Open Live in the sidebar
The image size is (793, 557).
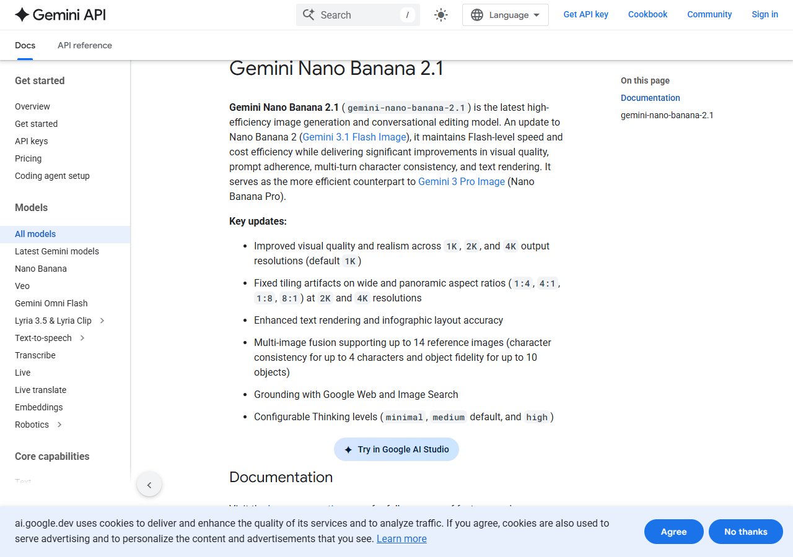22,373
